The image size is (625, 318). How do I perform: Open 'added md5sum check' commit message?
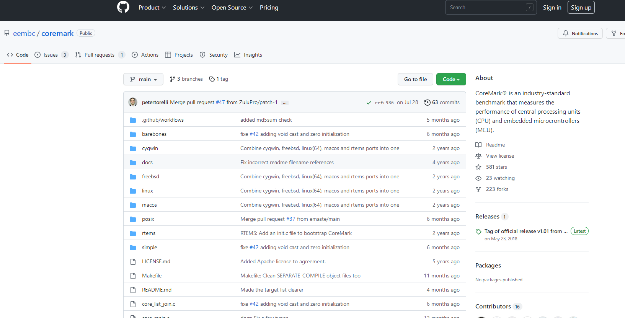point(266,120)
